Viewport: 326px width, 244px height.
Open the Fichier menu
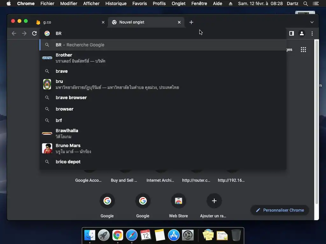coord(47,3)
